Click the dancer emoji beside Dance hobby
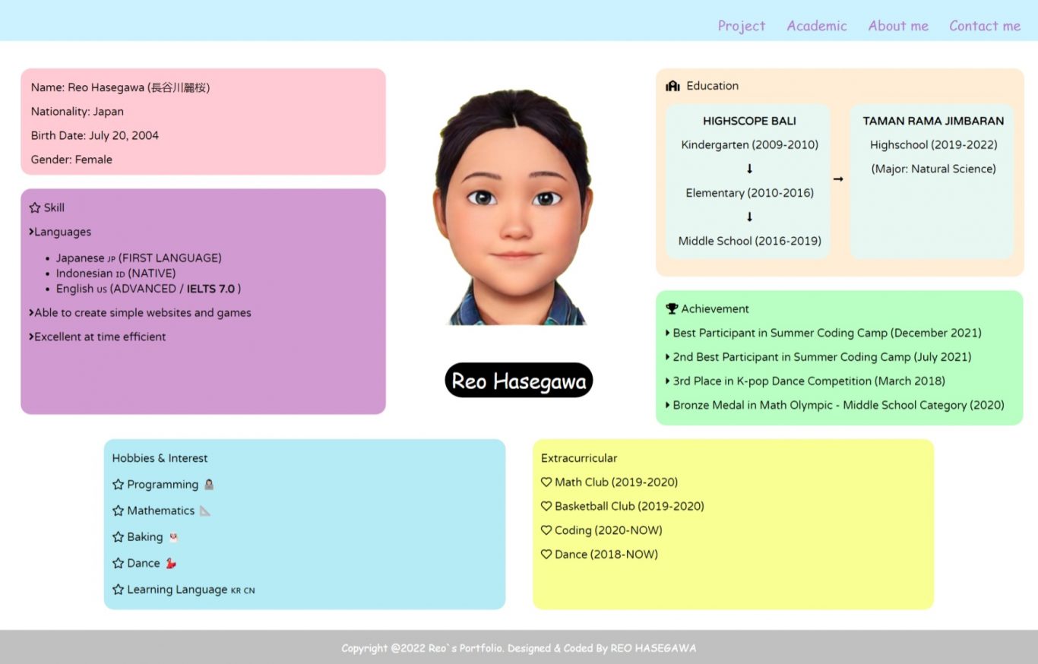Viewport: 1038px width, 664px height. 171,563
